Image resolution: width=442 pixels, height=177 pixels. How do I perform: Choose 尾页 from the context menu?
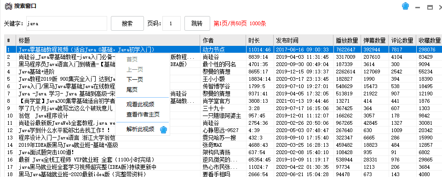[132, 90]
